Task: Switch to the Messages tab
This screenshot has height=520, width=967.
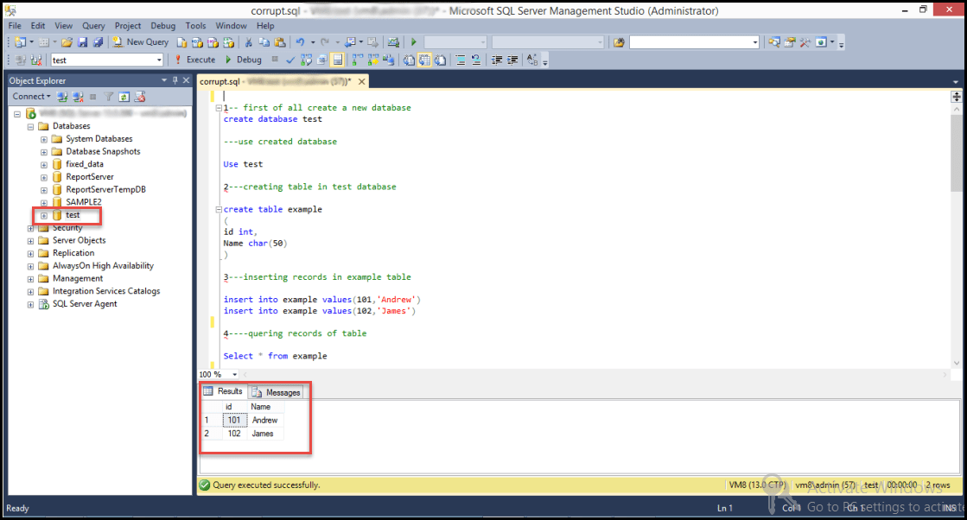Action: (x=275, y=391)
